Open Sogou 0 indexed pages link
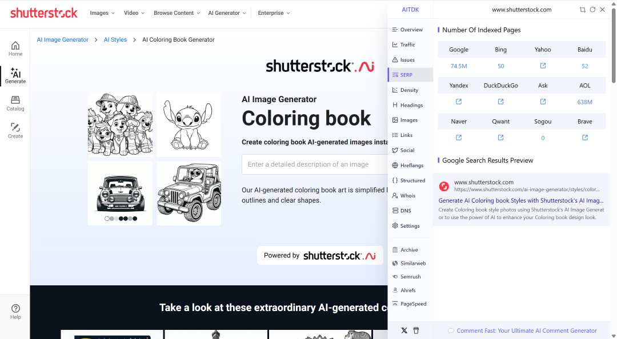 click(543, 138)
